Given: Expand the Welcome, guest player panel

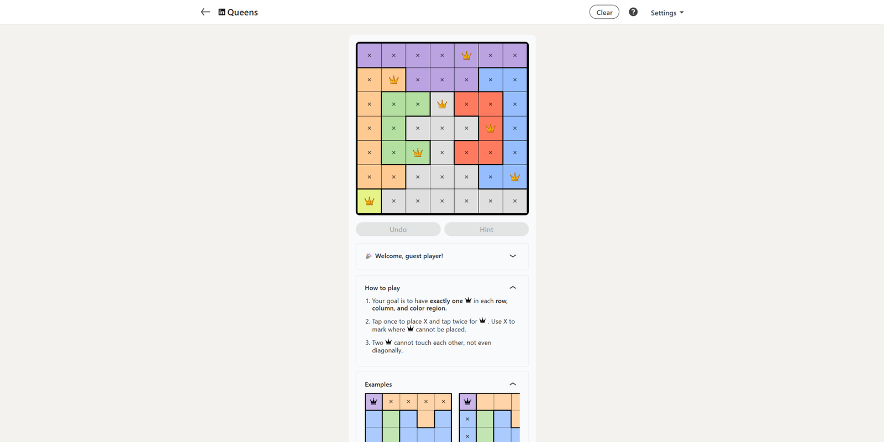Looking at the screenshot, I should pos(513,256).
